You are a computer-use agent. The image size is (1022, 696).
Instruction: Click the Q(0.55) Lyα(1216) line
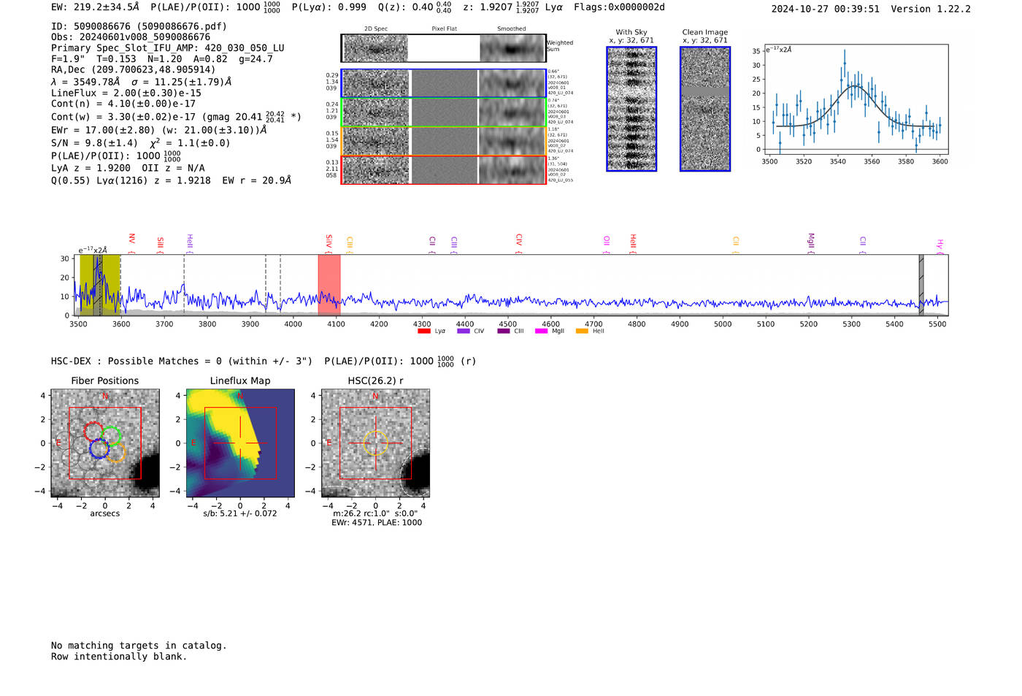171,180
